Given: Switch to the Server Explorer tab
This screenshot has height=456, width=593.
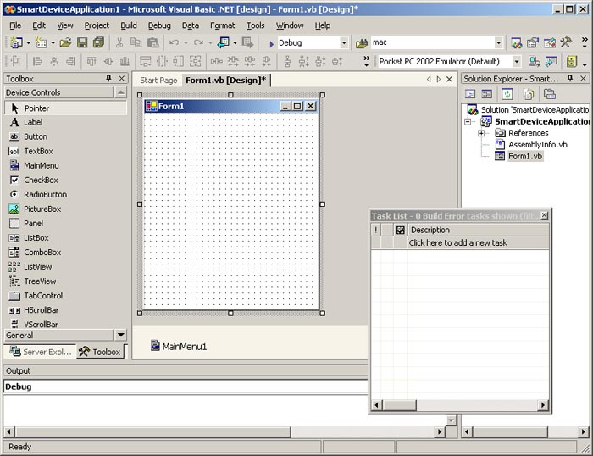Looking at the screenshot, I should pos(41,352).
